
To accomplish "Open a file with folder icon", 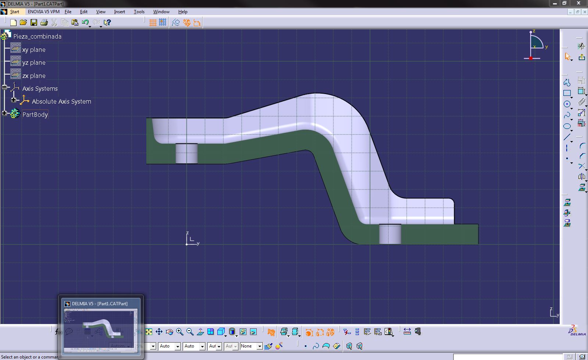I will (x=23, y=23).
